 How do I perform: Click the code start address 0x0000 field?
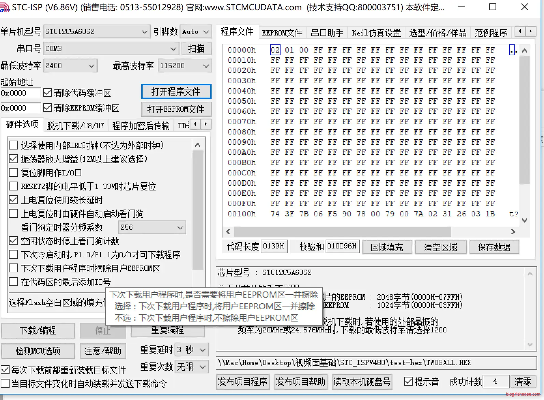pyautogui.click(x=20, y=93)
